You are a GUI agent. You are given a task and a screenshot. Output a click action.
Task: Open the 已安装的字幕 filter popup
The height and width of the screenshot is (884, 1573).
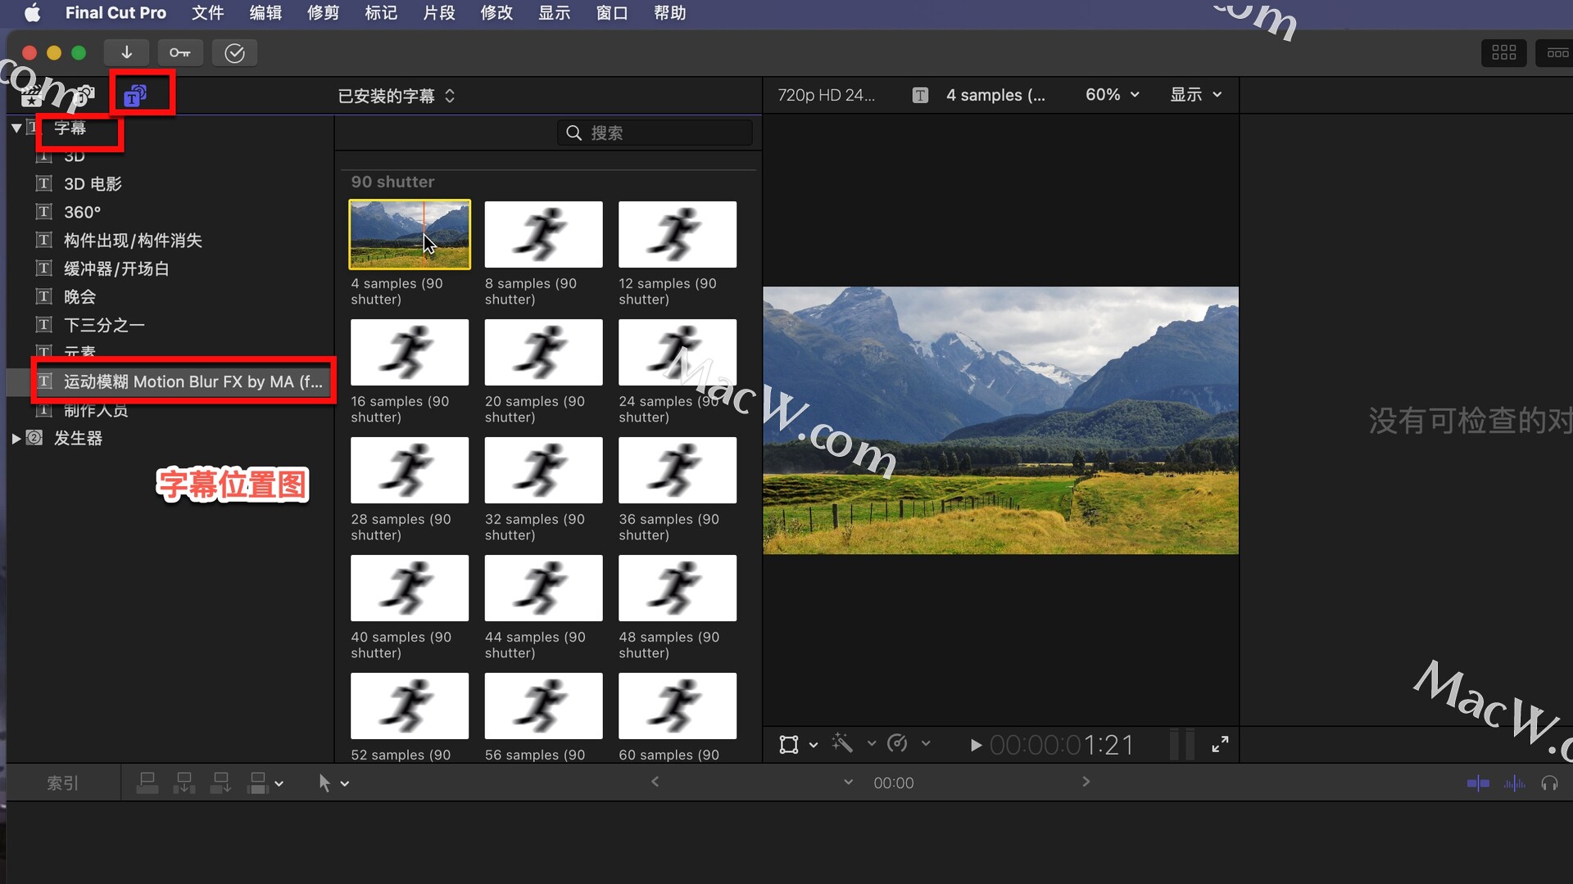click(397, 96)
